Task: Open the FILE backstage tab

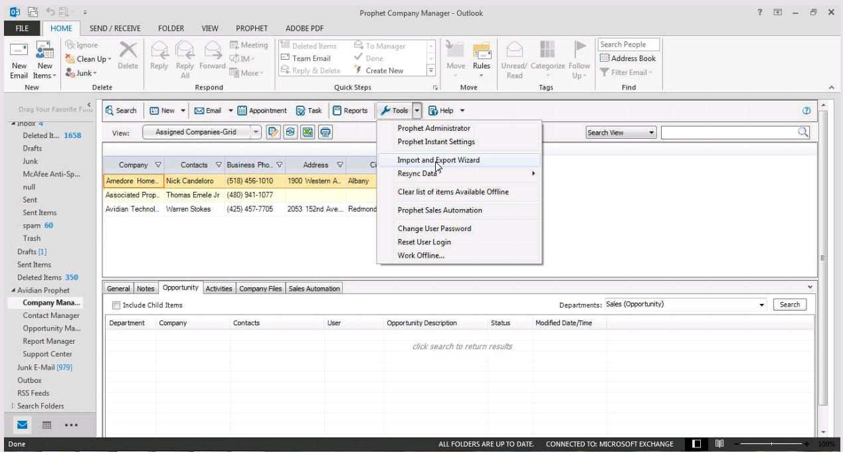Action: pyautogui.click(x=22, y=29)
